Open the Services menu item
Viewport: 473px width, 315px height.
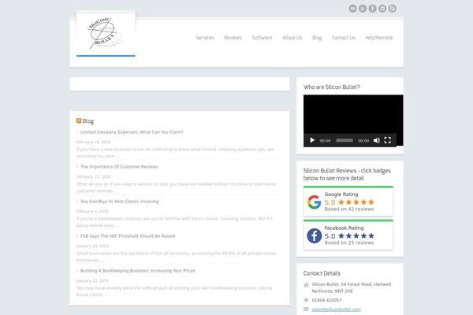click(x=205, y=38)
